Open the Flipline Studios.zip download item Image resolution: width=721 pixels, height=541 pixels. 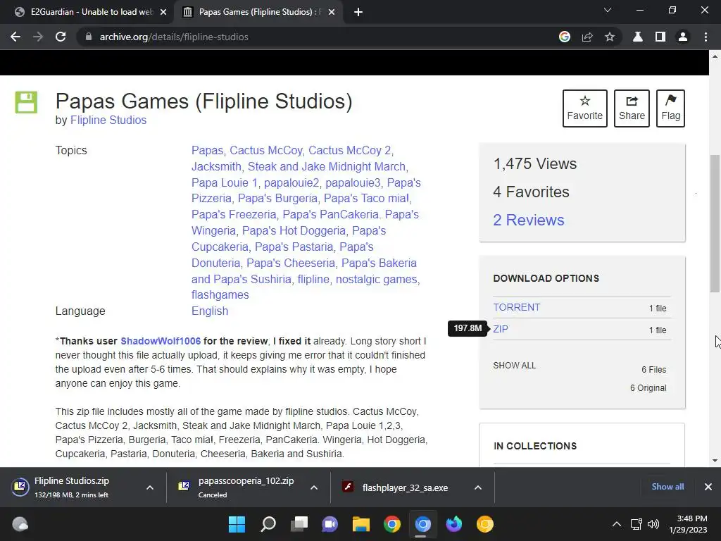[x=72, y=487]
